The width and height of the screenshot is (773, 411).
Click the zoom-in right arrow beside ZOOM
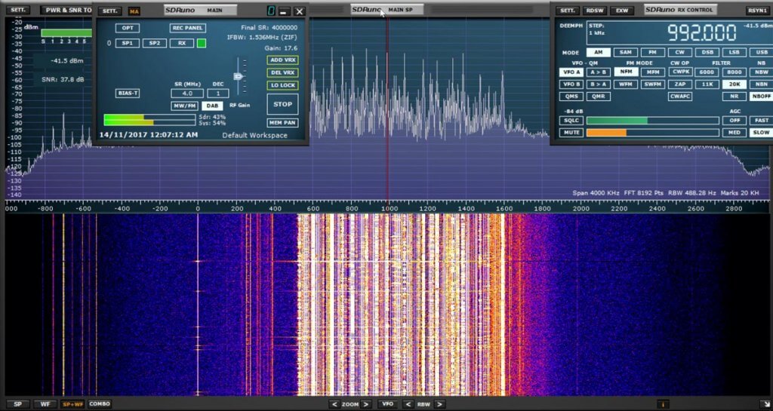pos(367,404)
